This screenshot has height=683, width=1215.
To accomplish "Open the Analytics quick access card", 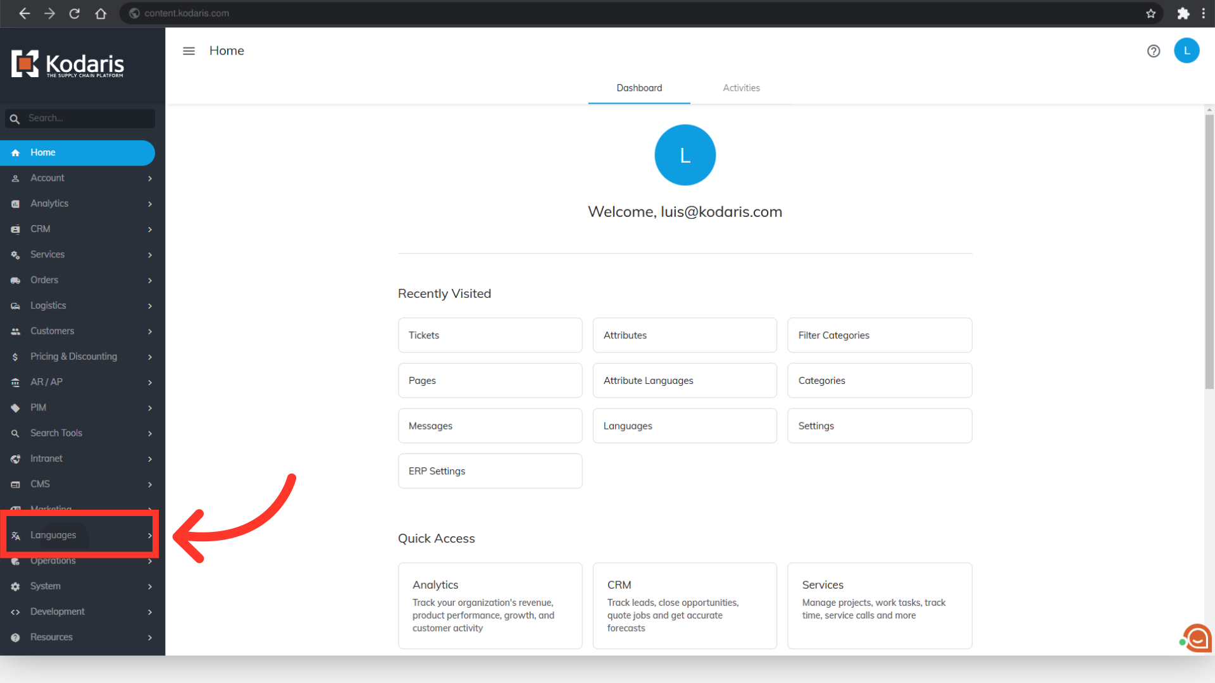I will tap(490, 605).
